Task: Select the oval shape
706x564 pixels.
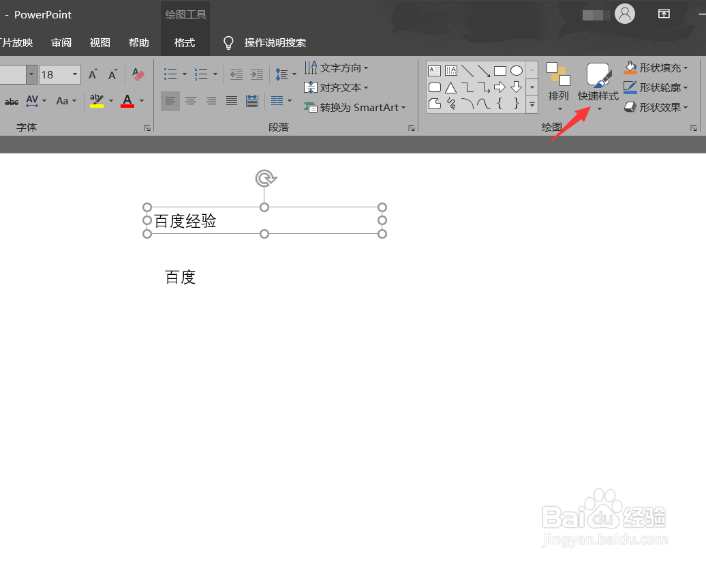Action: (517, 71)
